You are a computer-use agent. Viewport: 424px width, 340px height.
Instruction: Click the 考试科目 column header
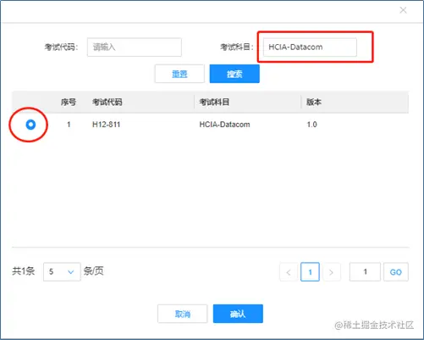[x=214, y=102]
